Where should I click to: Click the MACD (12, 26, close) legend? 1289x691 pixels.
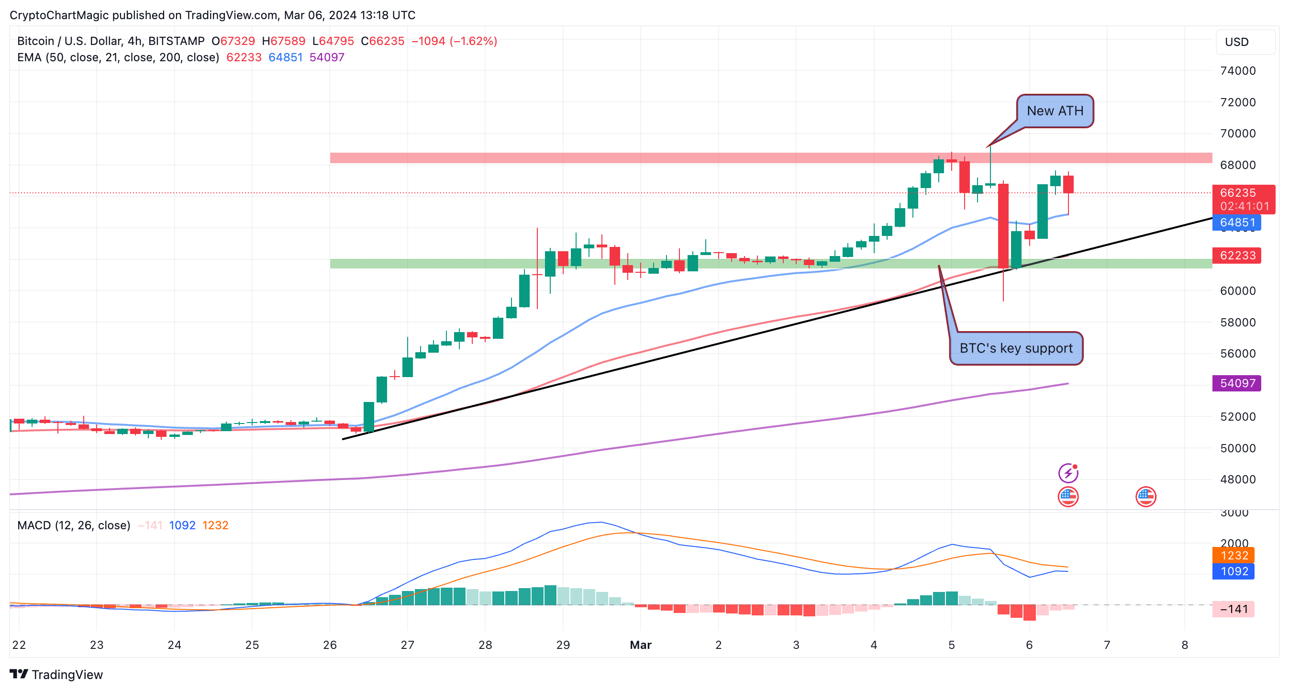tap(74, 525)
